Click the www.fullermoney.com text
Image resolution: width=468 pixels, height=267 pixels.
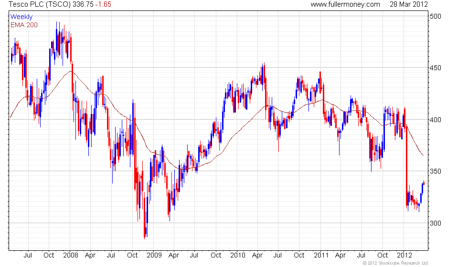tap(345, 4)
